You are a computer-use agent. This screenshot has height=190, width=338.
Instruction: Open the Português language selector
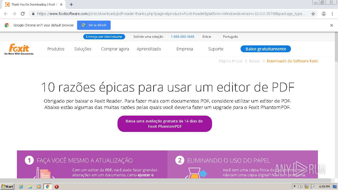[231, 37]
